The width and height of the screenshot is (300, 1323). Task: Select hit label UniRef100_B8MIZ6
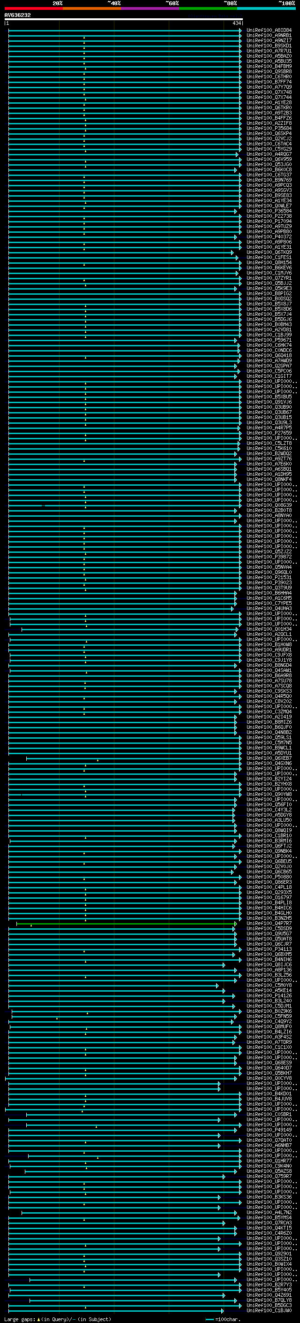point(269,722)
